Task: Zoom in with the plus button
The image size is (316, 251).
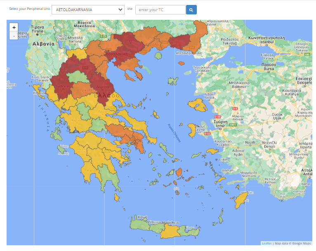Action: coord(14,27)
